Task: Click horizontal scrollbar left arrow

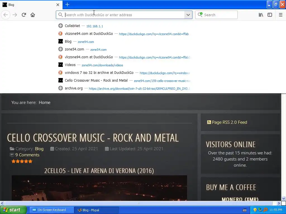Action: pyautogui.click(x=2, y=203)
